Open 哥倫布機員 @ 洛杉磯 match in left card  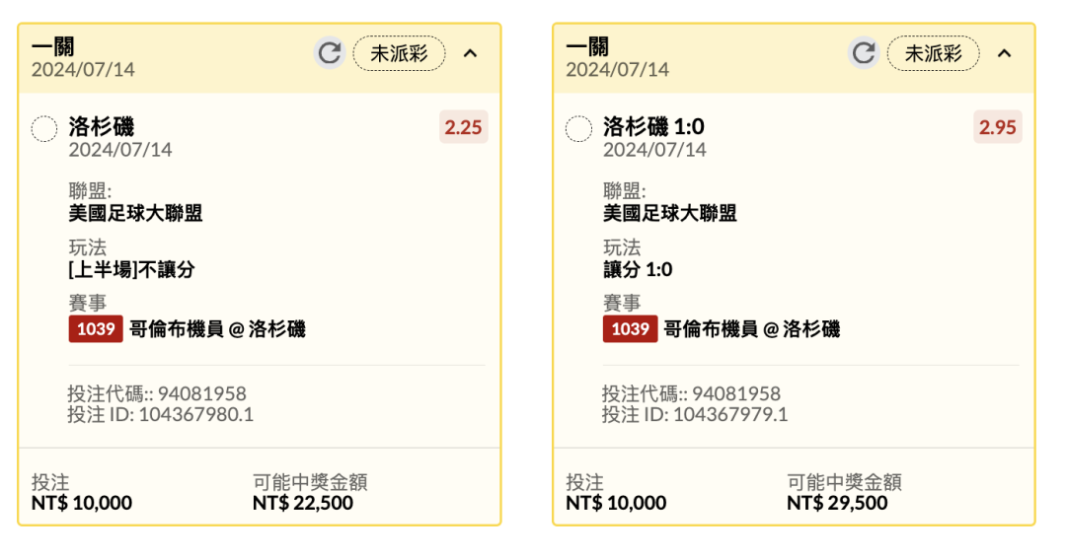(x=217, y=329)
